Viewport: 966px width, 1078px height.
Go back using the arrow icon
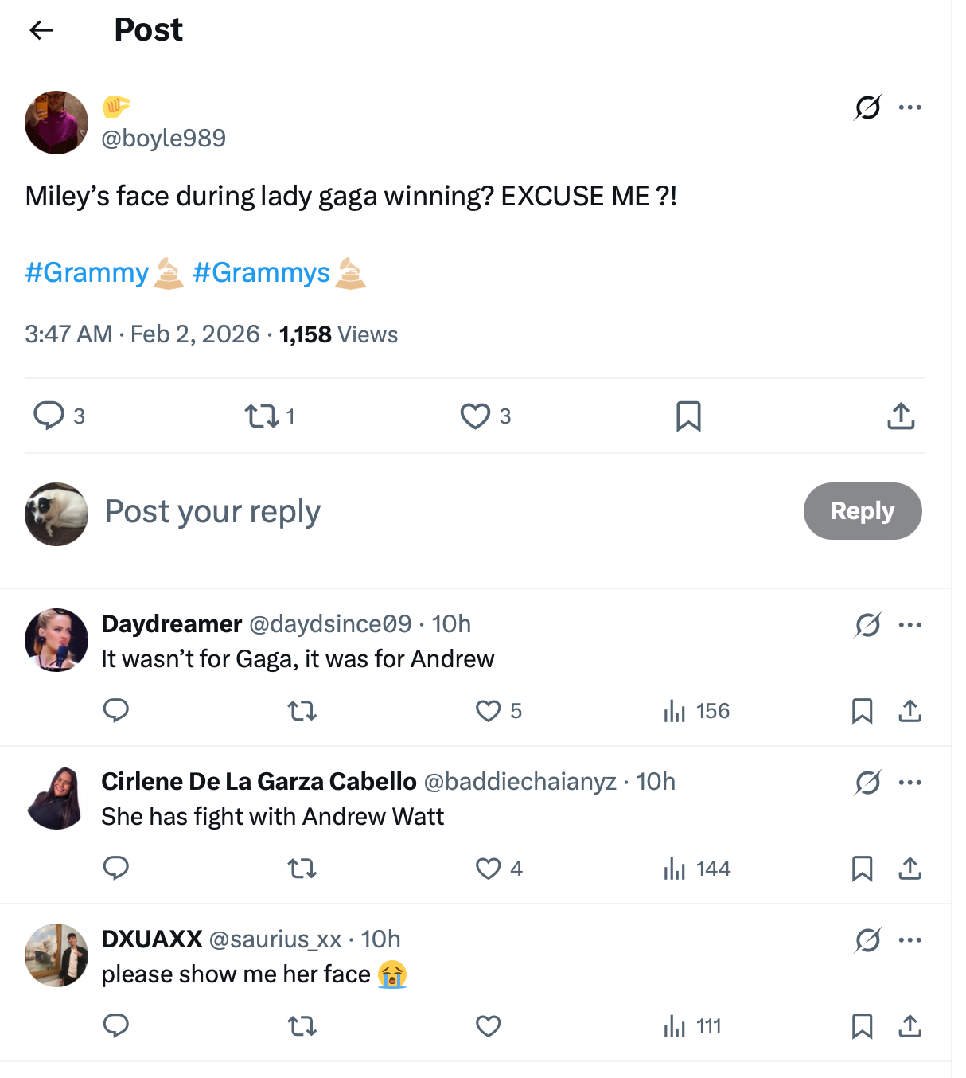[41, 30]
